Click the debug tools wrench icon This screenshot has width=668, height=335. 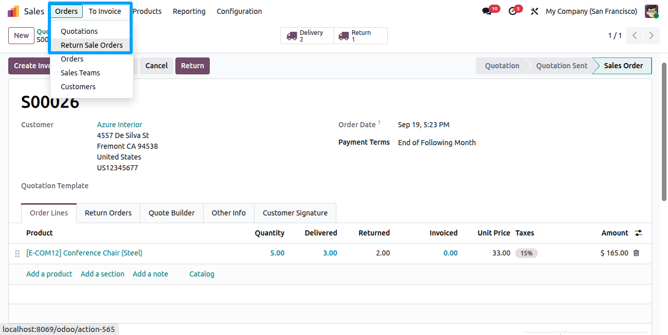pyautogui.click(x=534, y=11)
